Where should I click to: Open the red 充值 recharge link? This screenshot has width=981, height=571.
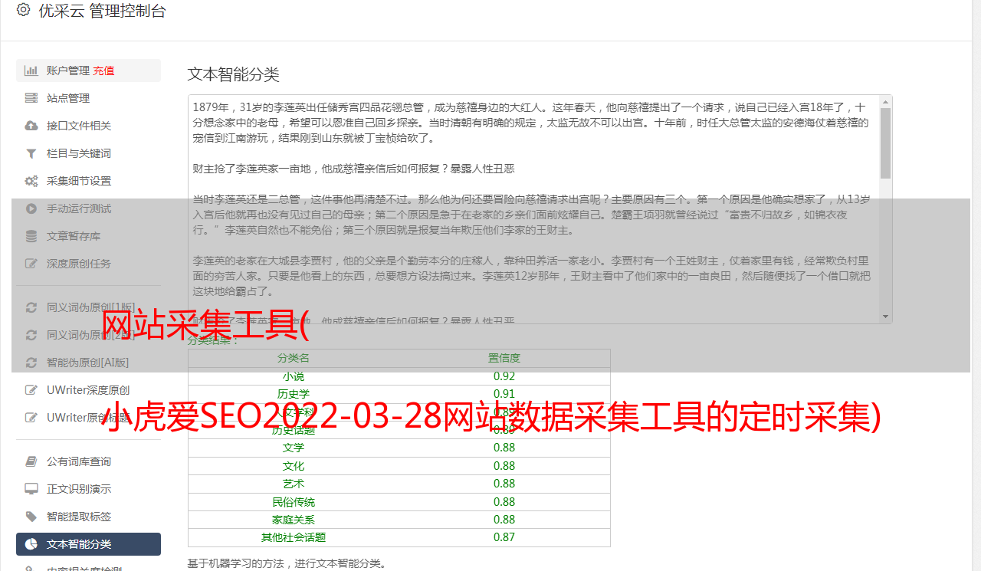click(104, 71)
